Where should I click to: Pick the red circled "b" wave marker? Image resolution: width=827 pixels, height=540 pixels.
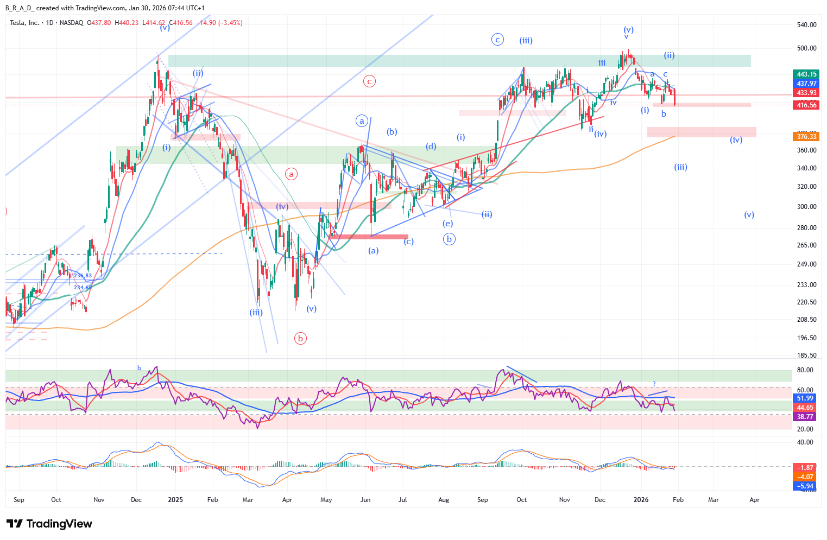pos(300,339)
